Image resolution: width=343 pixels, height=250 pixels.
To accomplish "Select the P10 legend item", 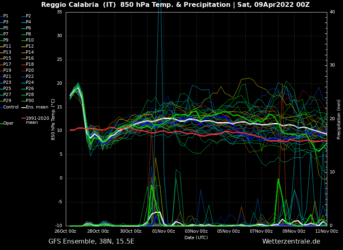I will click(x=29, y=40).
